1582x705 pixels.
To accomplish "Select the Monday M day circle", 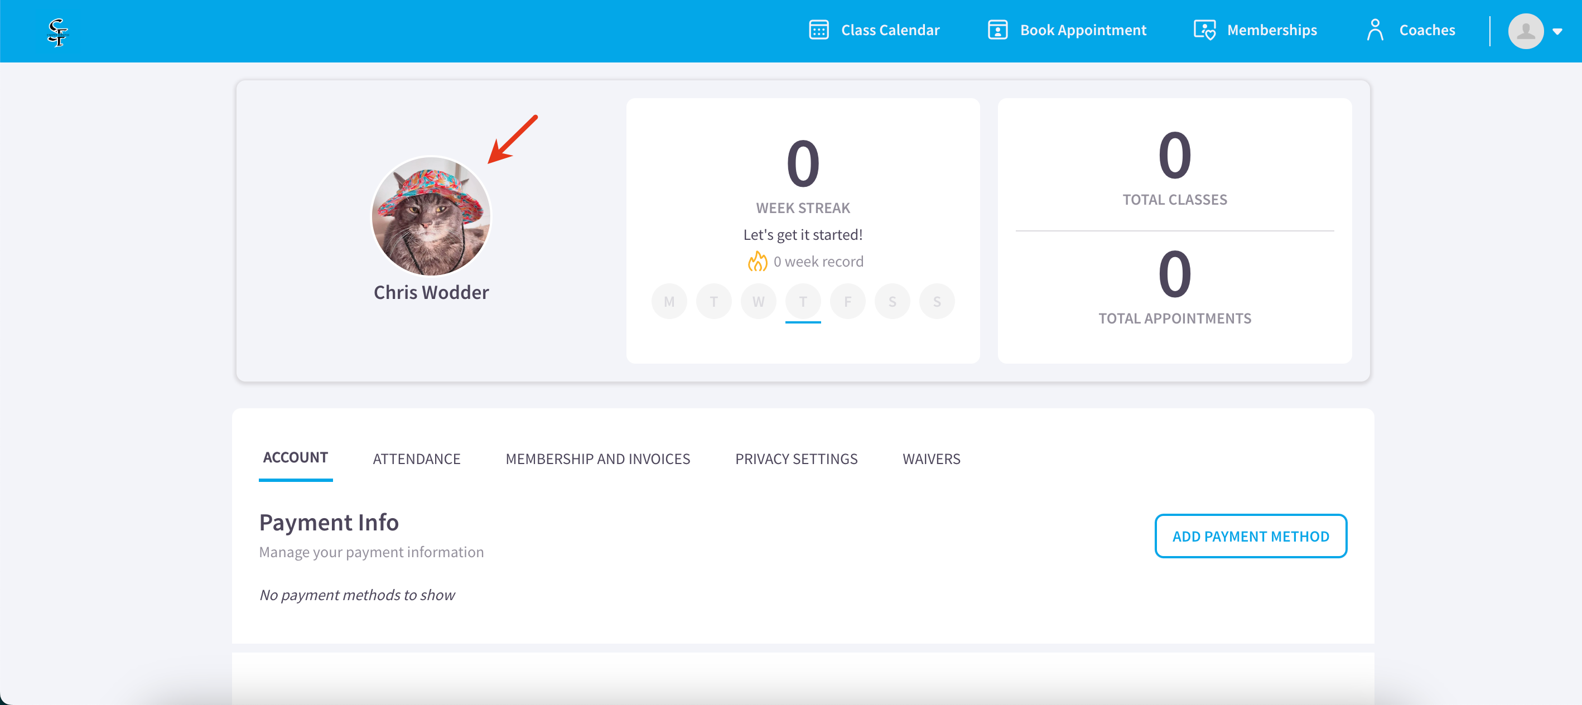I will (669, 302).
